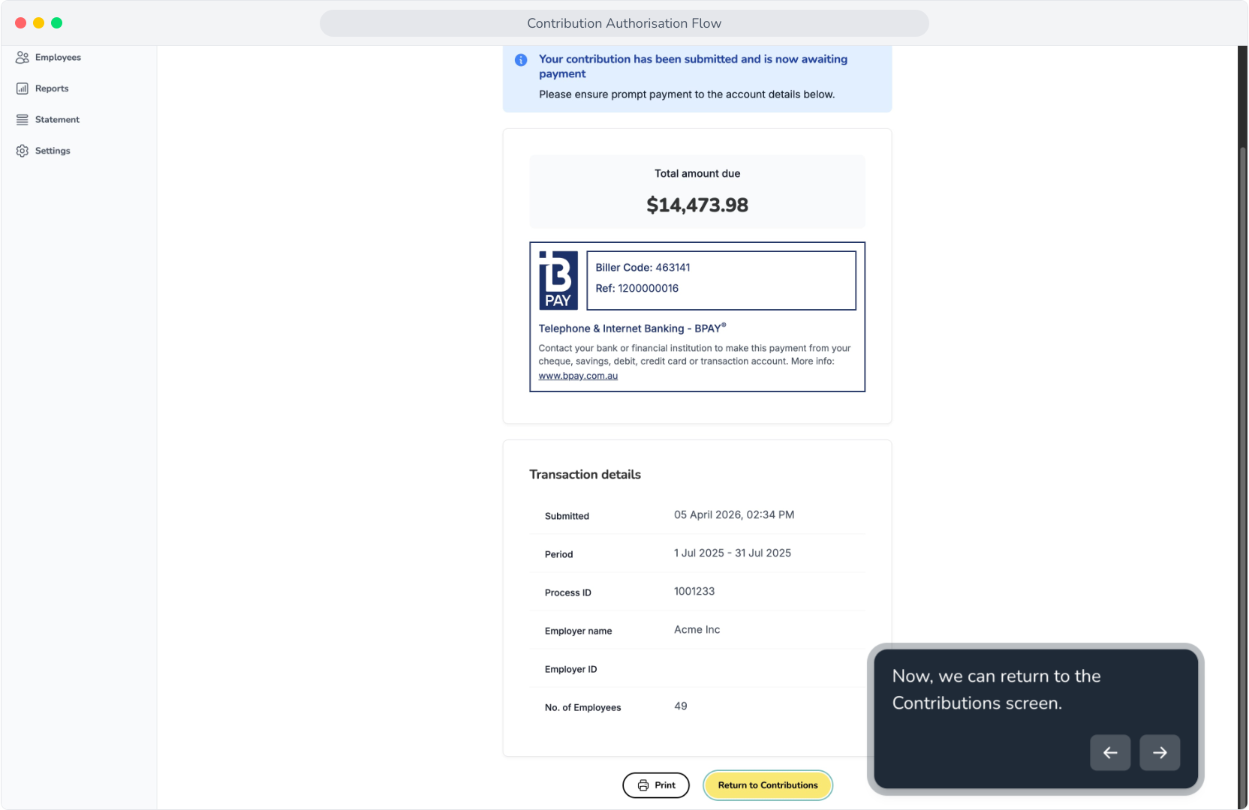The height and width of the screenshot is (810, 1249).
Task: Click the BPAY logo
Action: coord(558,280)
